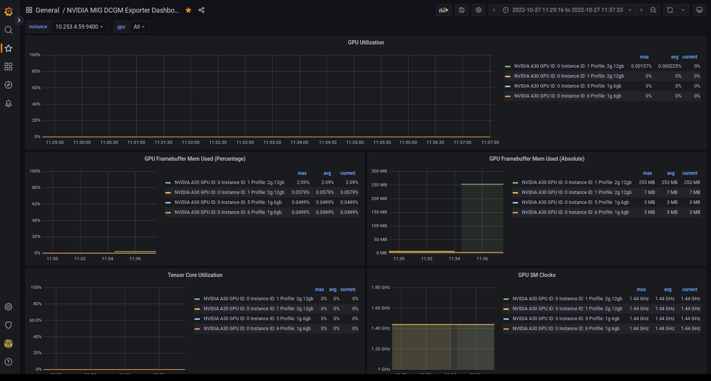Add a new panel with the chart icon
Screen dimensions: 711x381
coord(444,10)
